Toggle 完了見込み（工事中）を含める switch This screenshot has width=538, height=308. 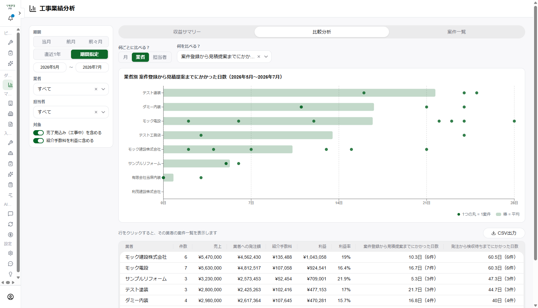38,133
